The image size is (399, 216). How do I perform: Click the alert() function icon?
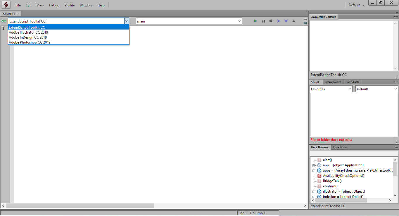click(x=319, y=160)
